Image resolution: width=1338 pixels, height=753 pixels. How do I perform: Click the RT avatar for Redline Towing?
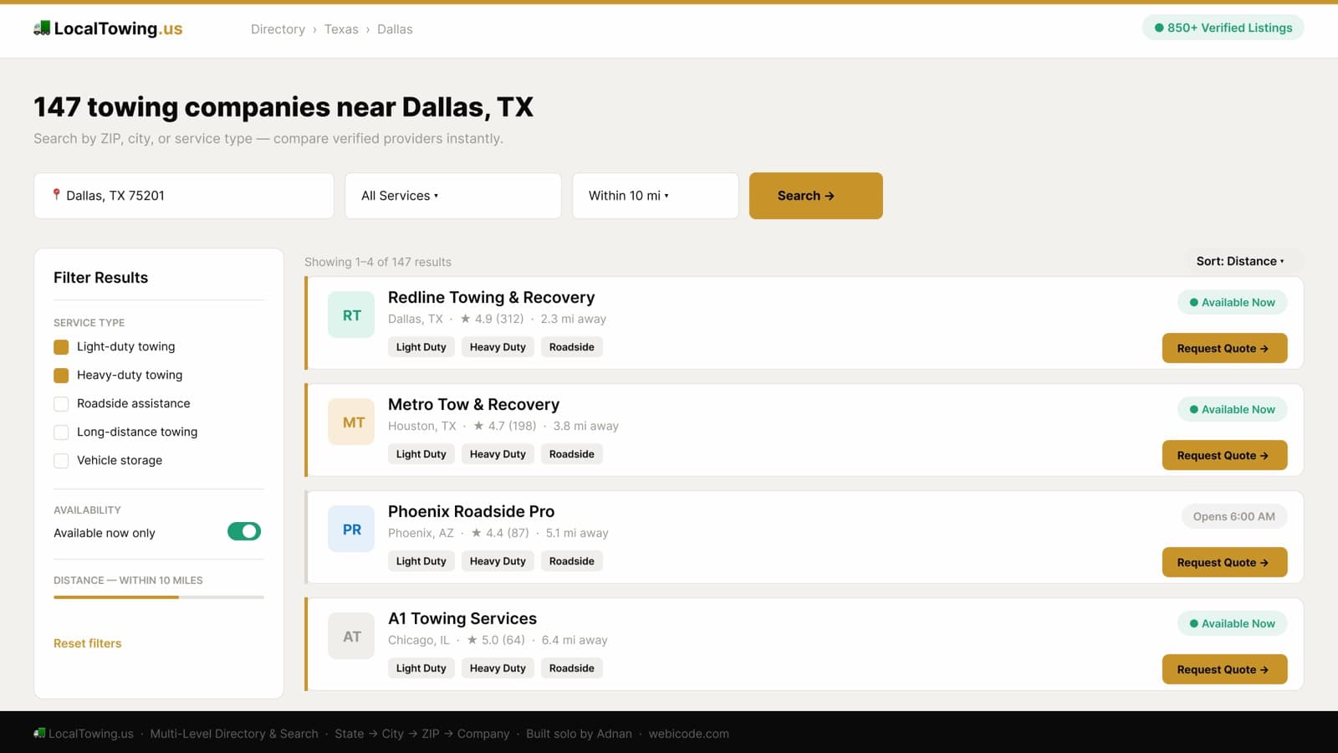point(351,315)
